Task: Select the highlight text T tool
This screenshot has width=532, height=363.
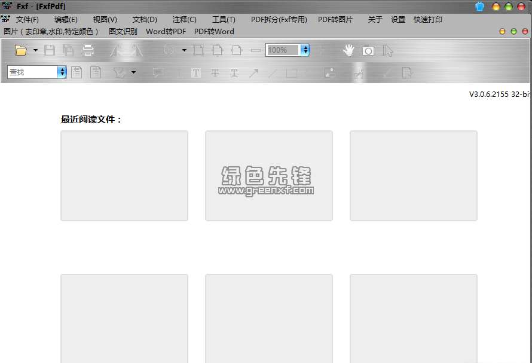Action: pyautogui.click(x=196, y=73)
